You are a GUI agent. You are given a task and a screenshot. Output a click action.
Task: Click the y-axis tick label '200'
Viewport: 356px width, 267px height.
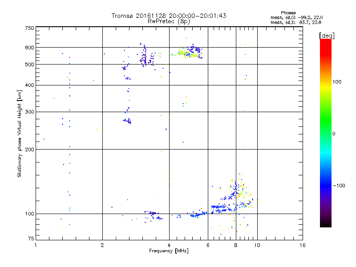pyautogui.click(x=29, y=150)
